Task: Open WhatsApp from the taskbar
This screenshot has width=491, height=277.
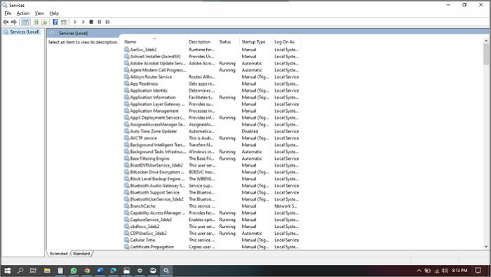Action: [74, 271]
